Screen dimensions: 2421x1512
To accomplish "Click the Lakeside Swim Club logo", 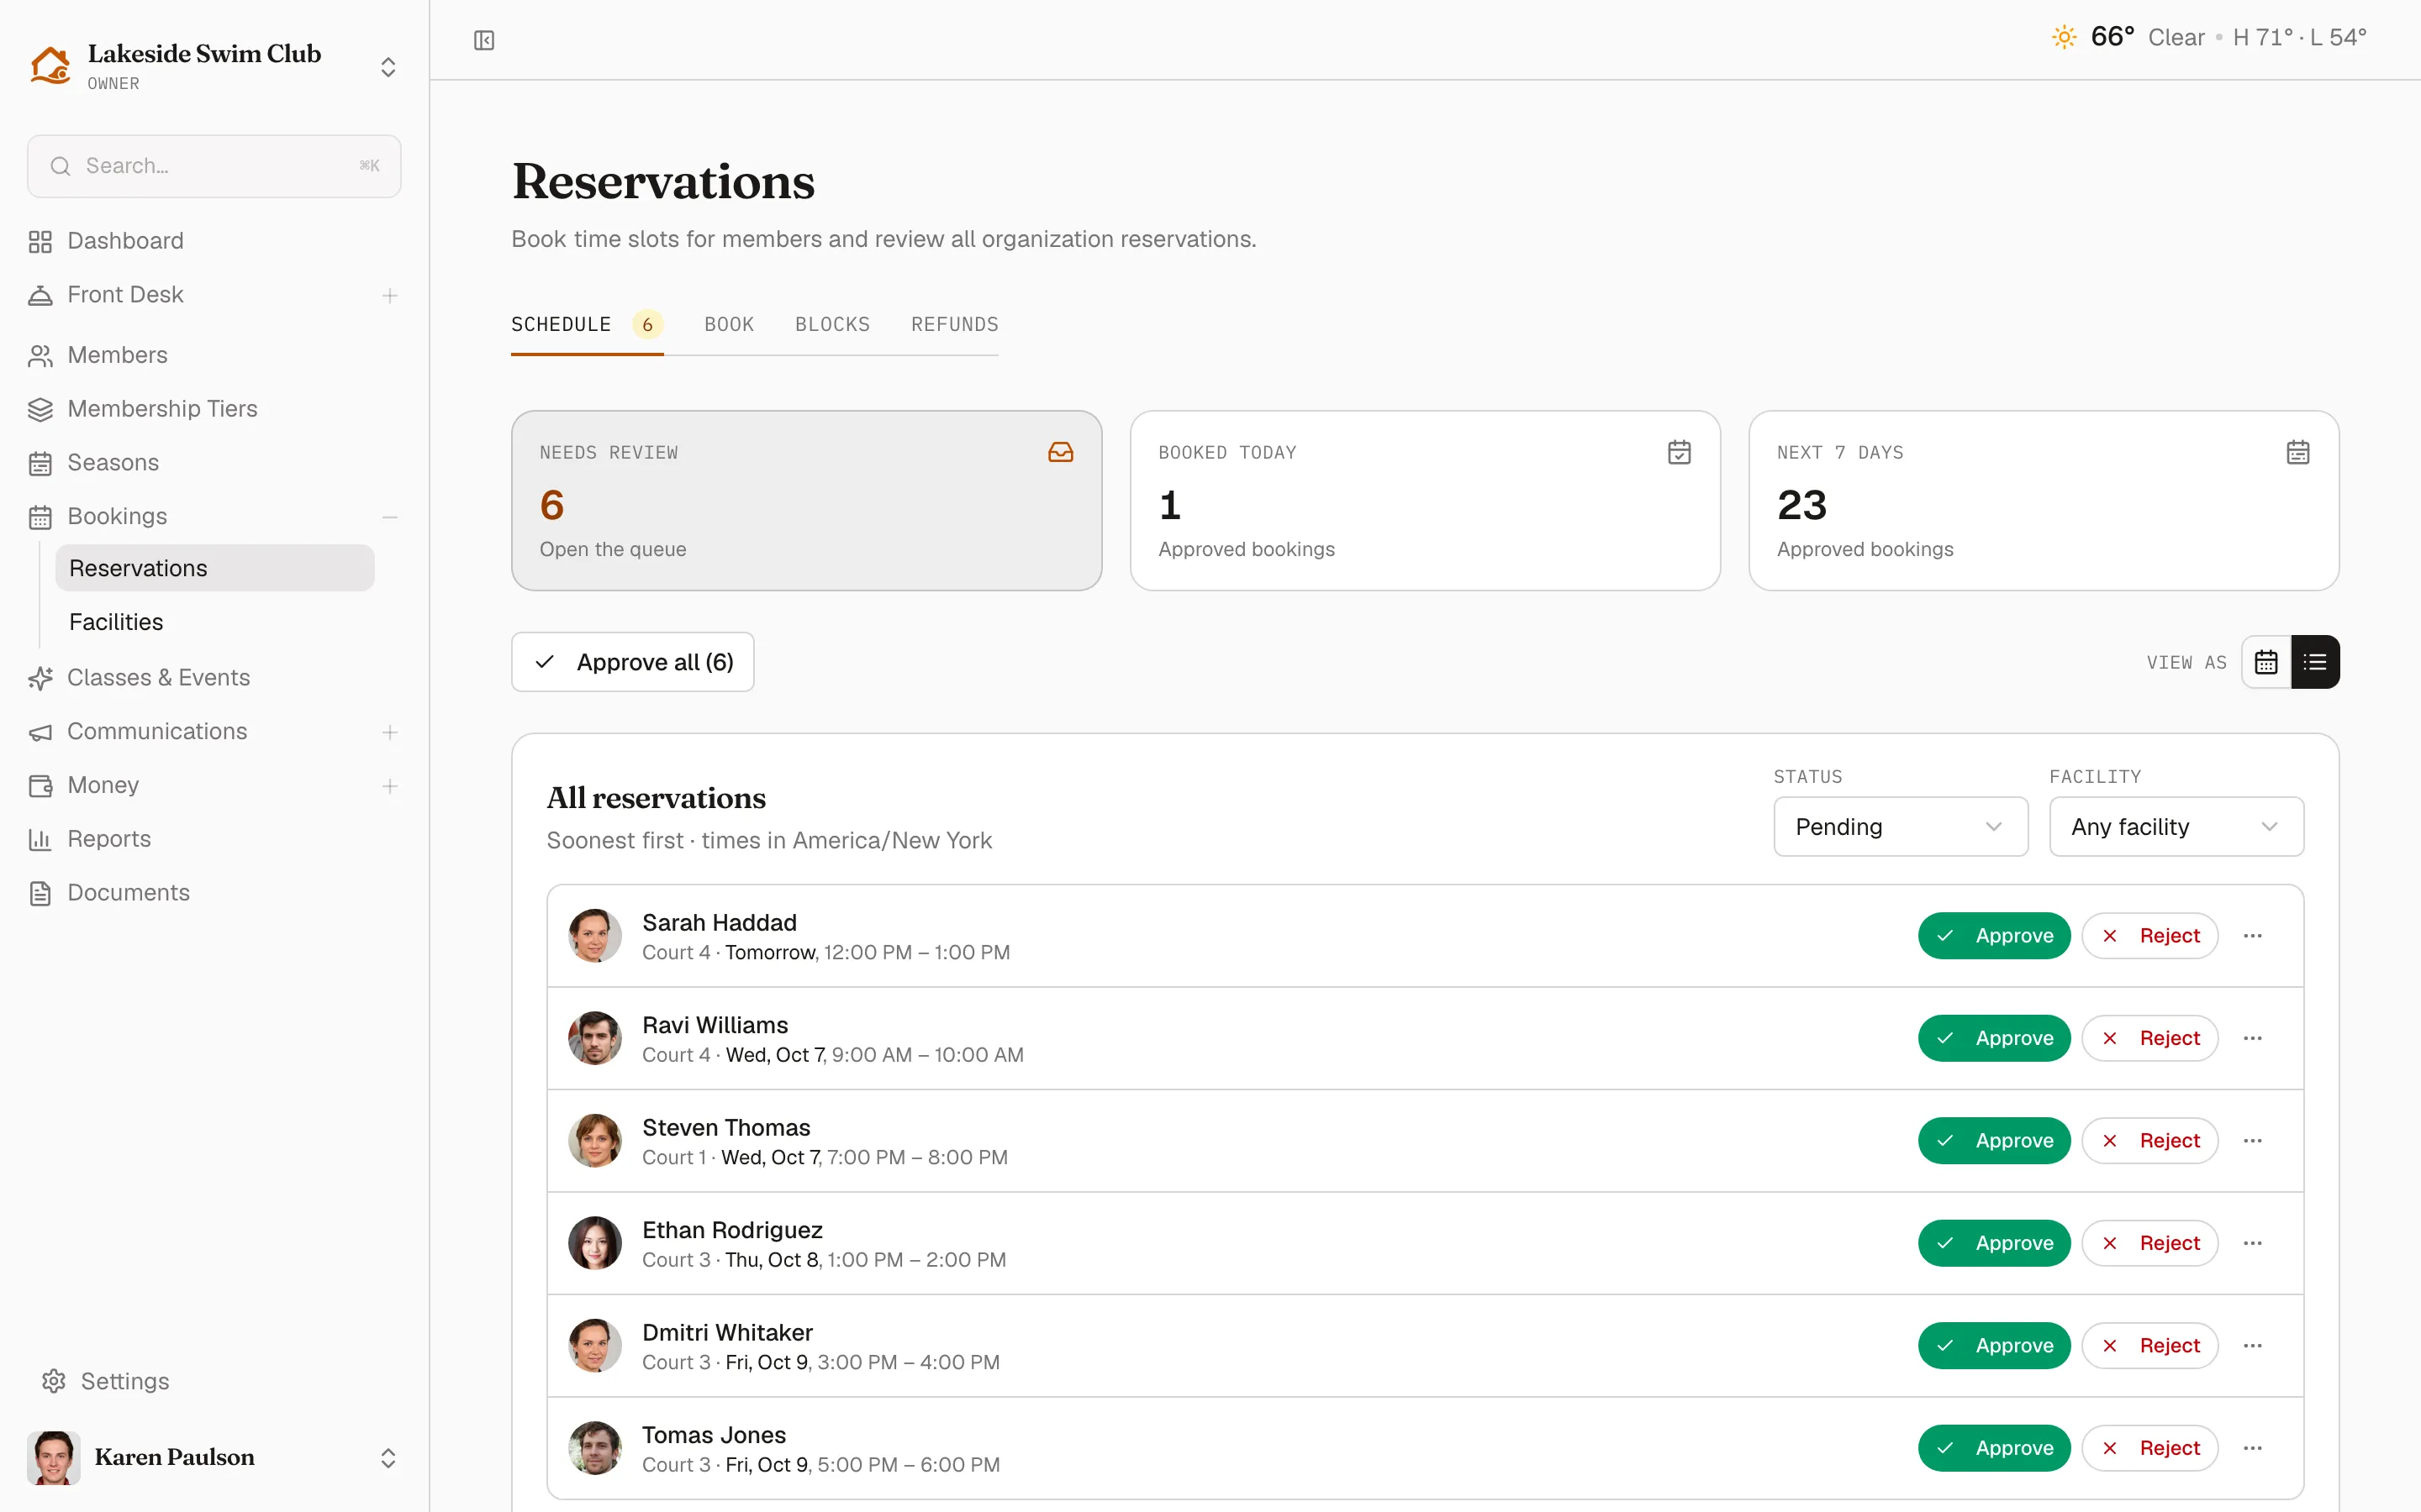I will point(50,66).
